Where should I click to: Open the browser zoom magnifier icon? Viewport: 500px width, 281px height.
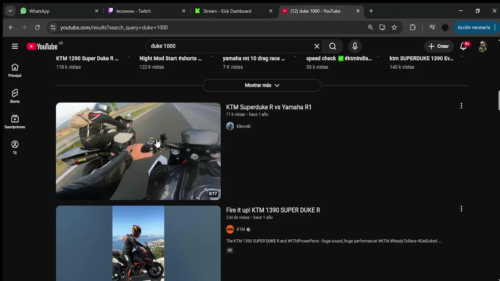[x=371, y=27]
